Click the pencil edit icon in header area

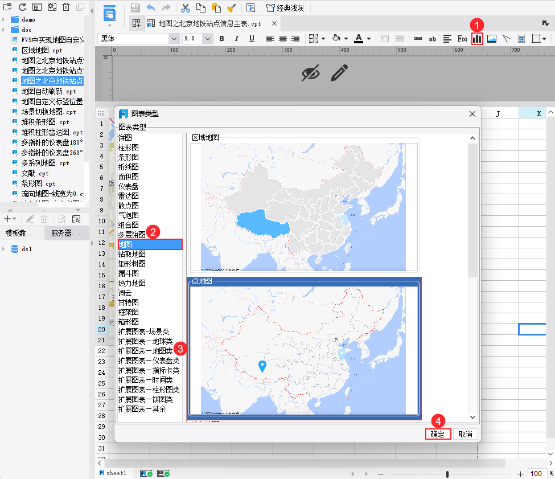point(339,73)
